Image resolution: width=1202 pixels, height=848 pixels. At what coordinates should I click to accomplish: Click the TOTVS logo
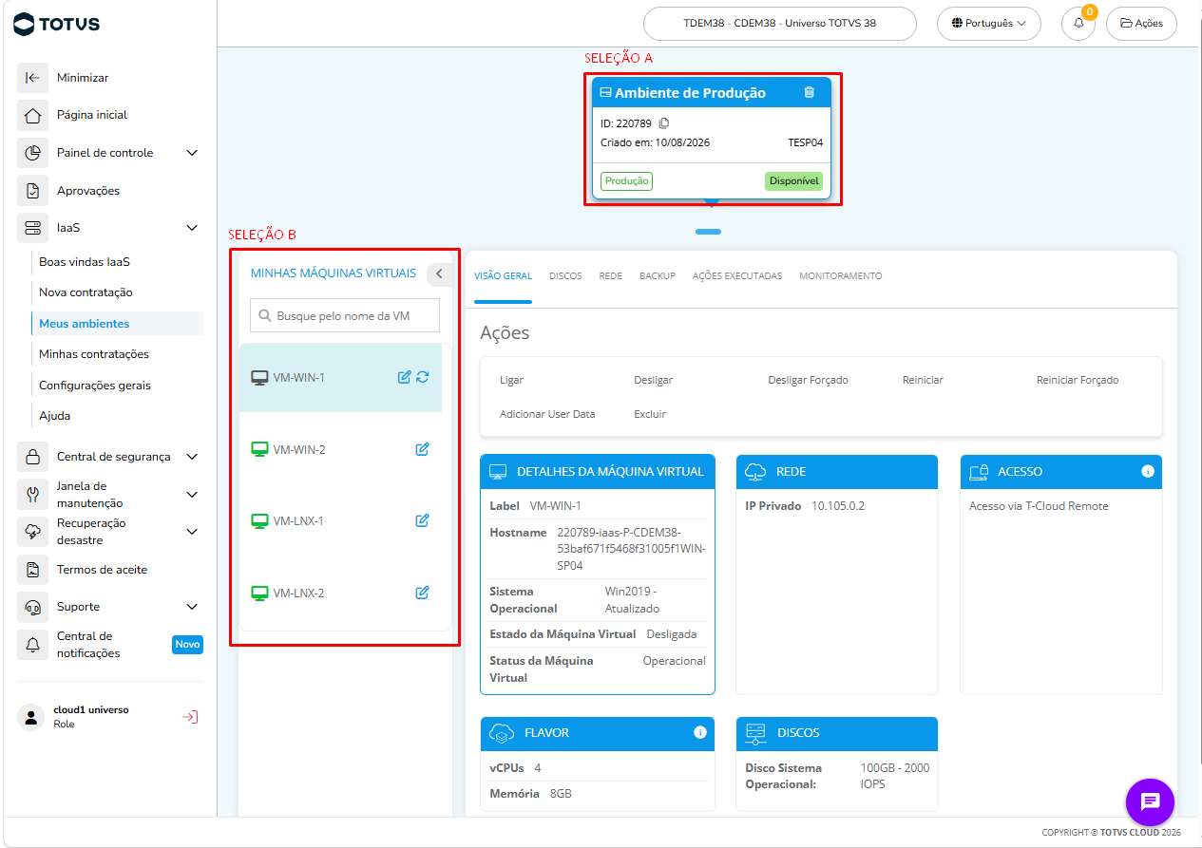57,23
